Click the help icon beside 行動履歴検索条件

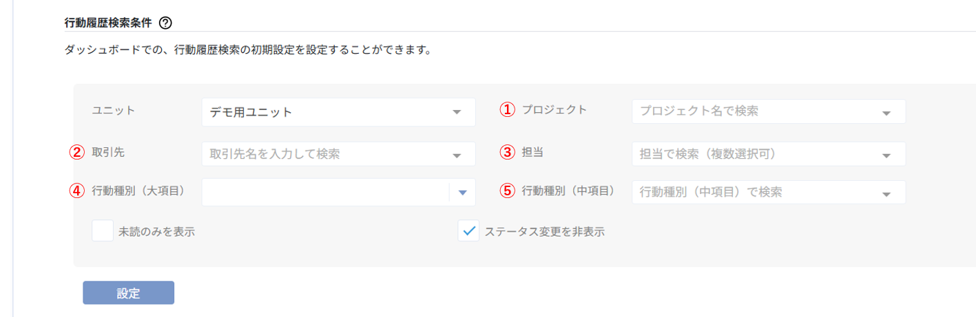[165, 23]
